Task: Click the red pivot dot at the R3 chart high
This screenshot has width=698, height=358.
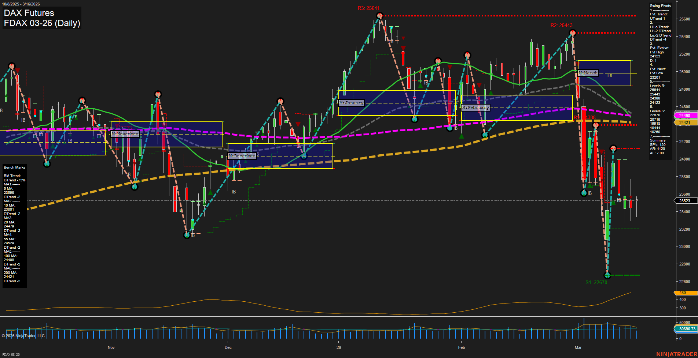Action: pos(379,15)
